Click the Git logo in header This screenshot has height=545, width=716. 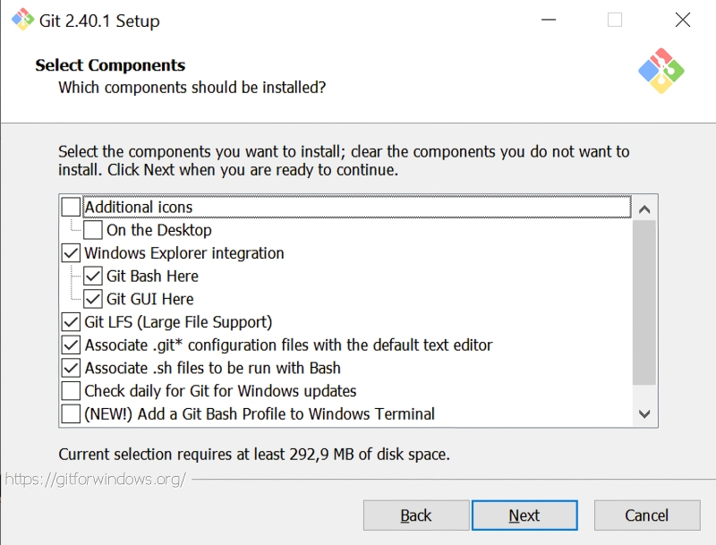[x=661, y=70]
